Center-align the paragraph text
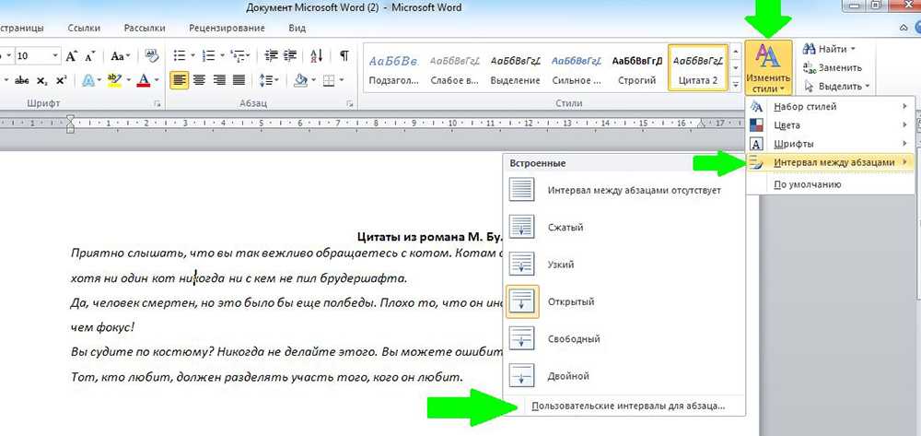 coord(199,81)
